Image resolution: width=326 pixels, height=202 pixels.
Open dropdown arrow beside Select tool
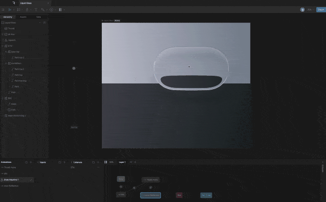coord(14,10)
